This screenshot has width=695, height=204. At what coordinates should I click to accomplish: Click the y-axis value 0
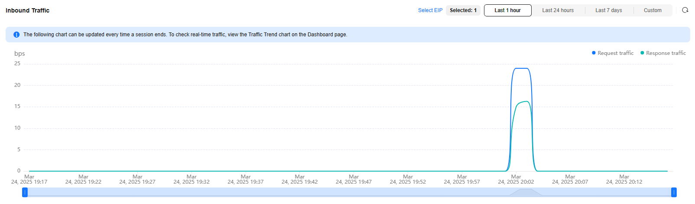(x=19, y=171)
